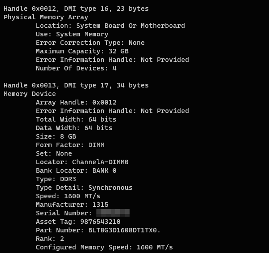
Task: Click the redacted Serial Number value
Action: point(113,213)
